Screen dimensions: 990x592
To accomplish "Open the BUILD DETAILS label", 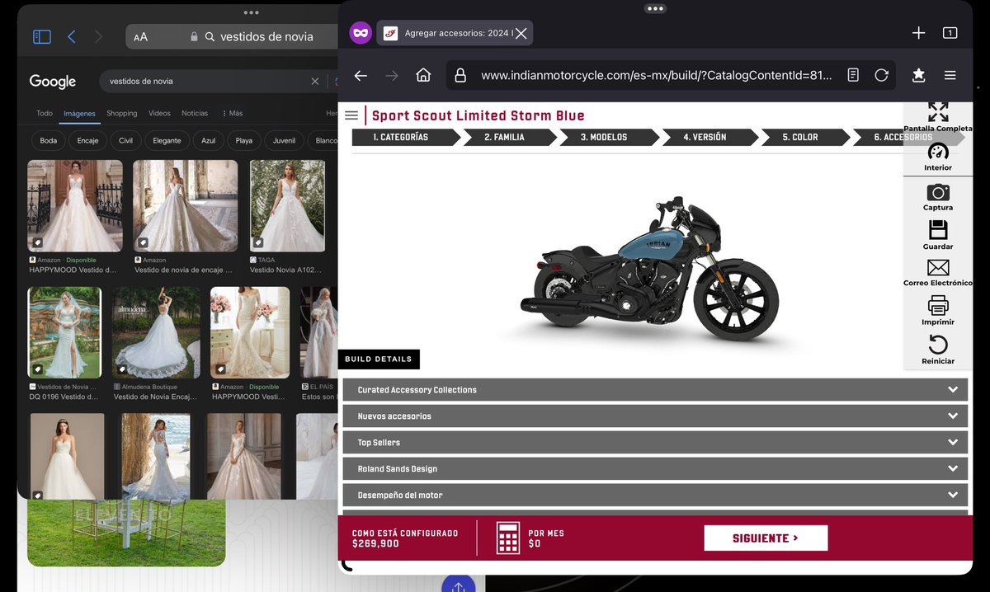I will tap(379, 359).
